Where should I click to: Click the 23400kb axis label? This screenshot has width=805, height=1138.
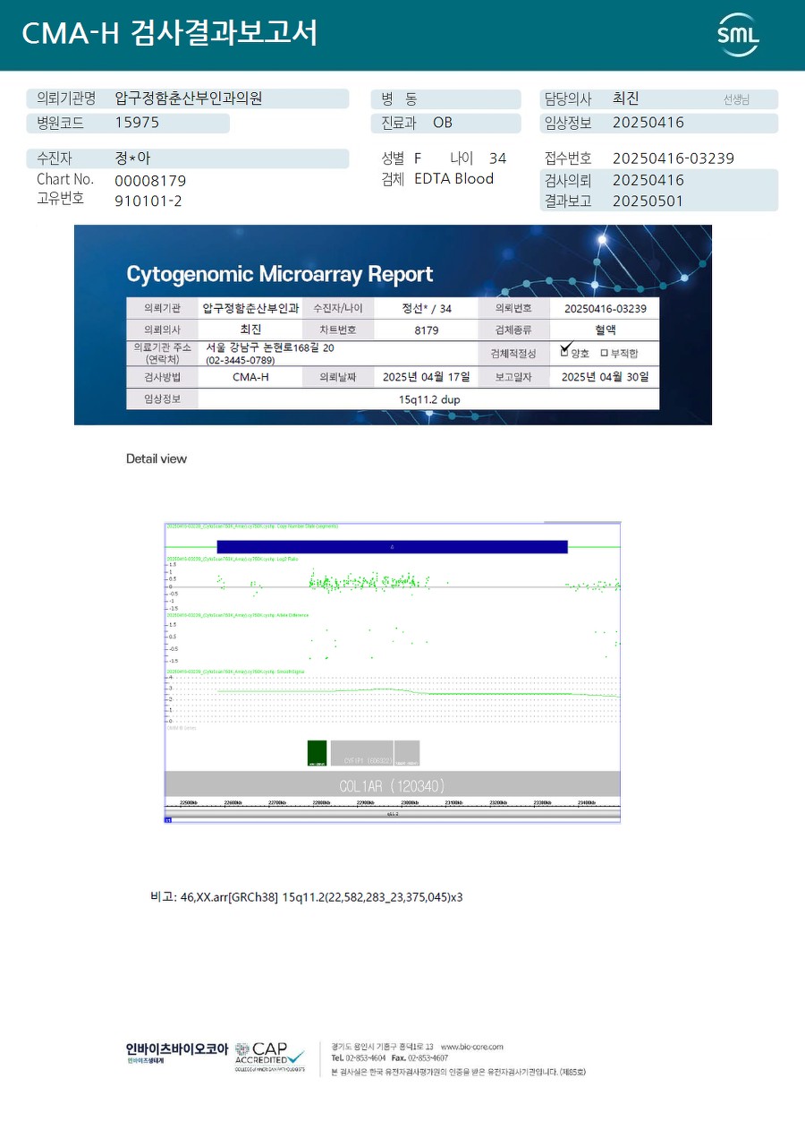coord(587,803)
